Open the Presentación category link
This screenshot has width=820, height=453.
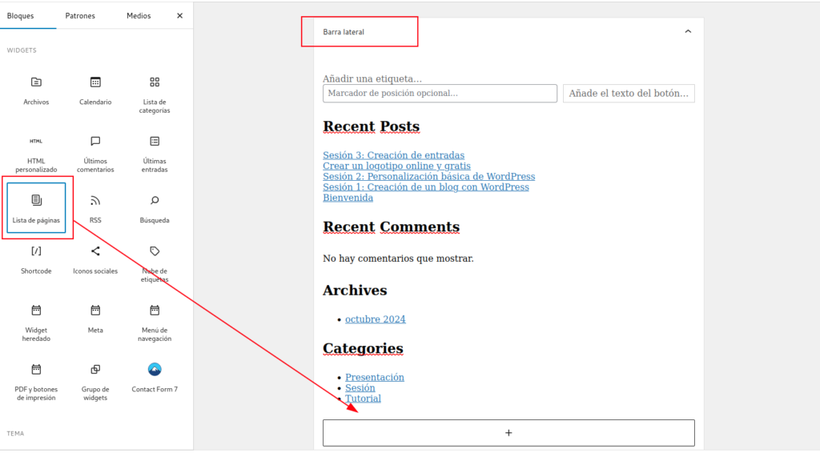click(x=374, y=377)
